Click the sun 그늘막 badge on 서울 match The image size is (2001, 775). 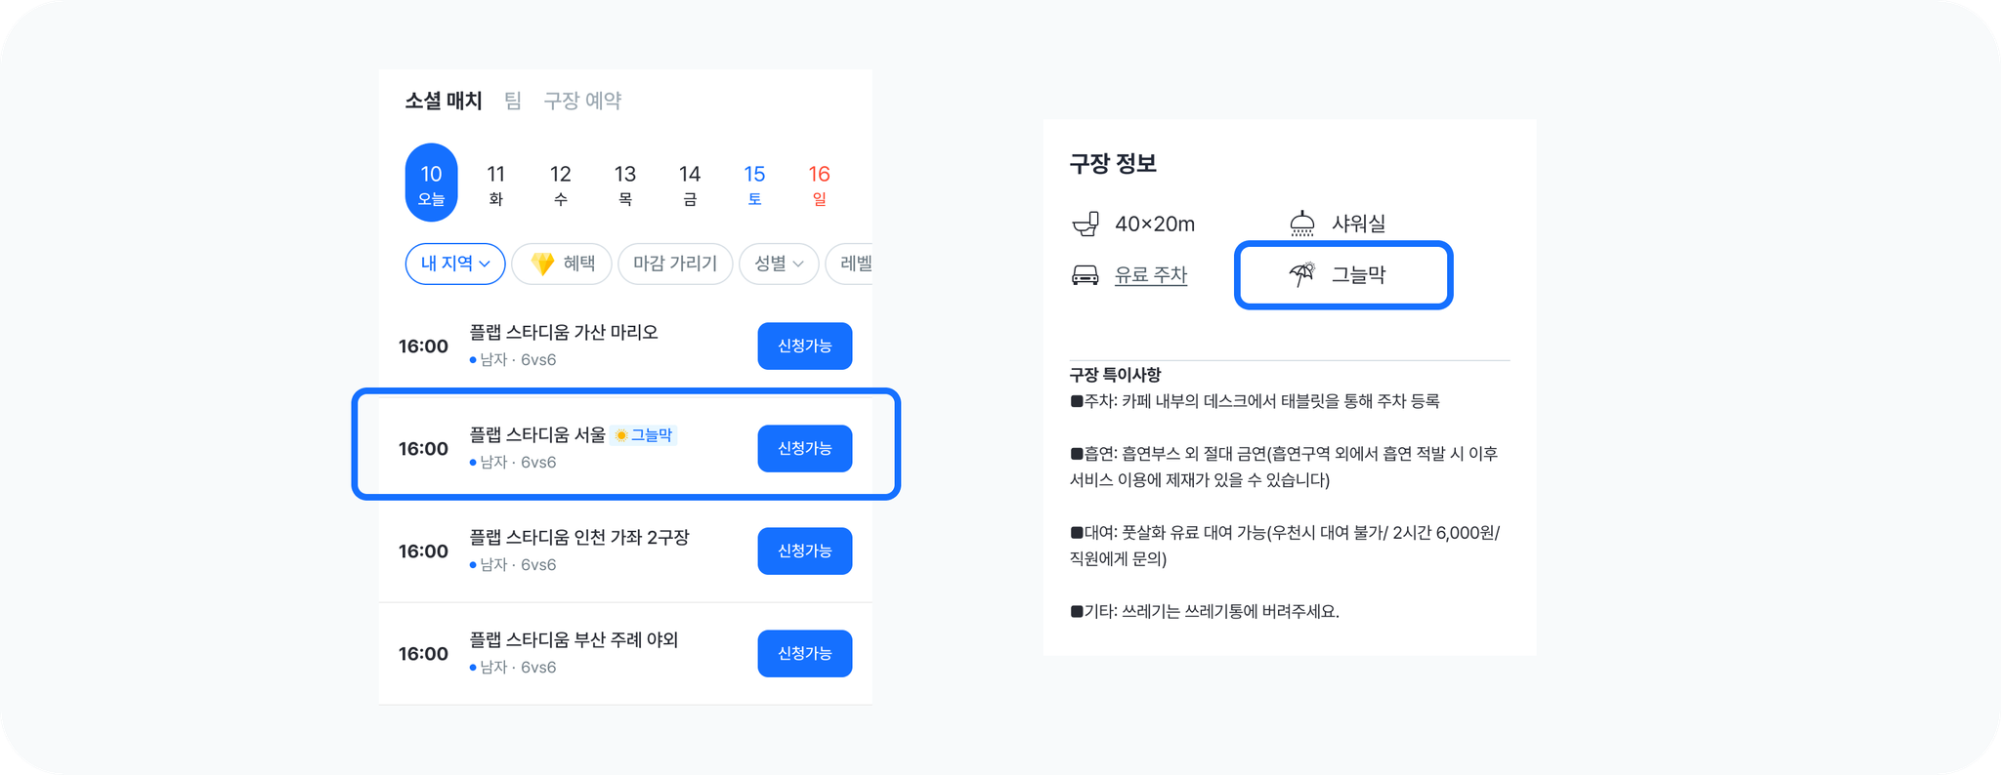tap(644, 435)
